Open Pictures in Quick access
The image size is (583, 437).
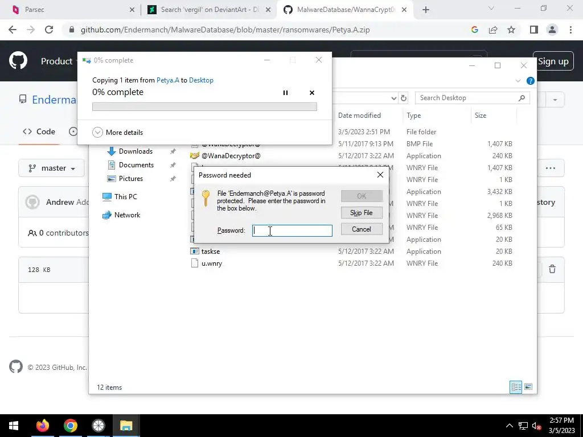(x=130, y=179)
